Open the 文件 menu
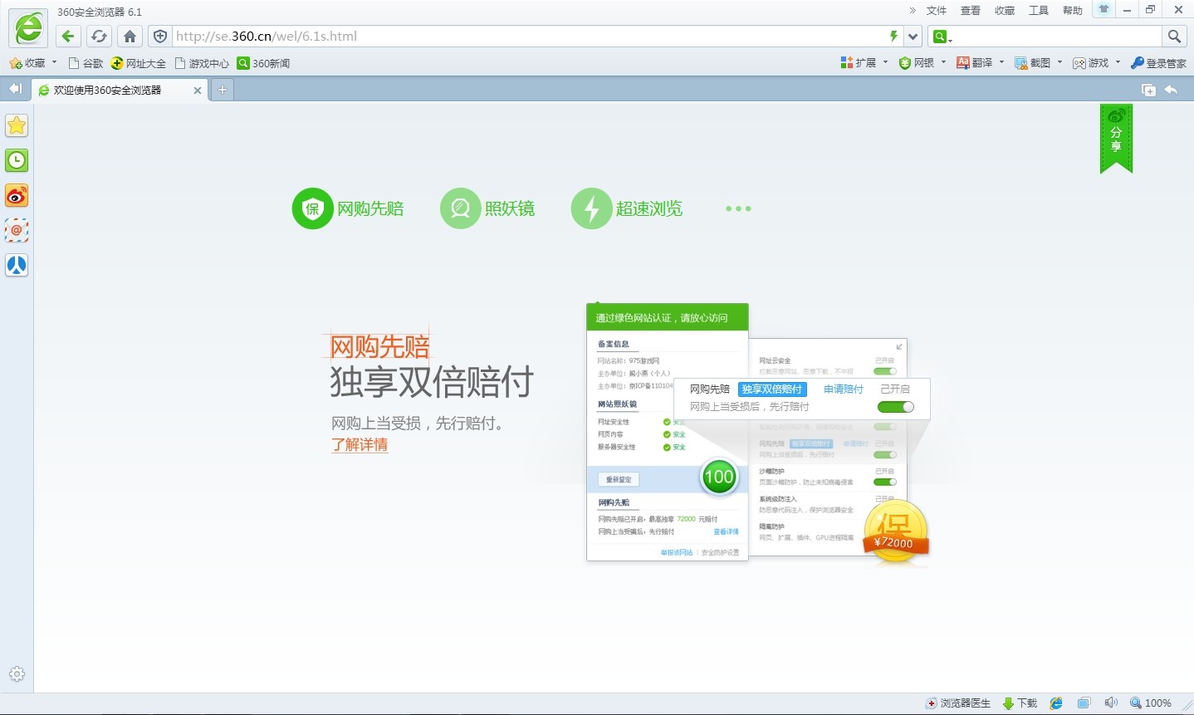The width and height of the screenshot is (1194, 715). click(937, 10)
